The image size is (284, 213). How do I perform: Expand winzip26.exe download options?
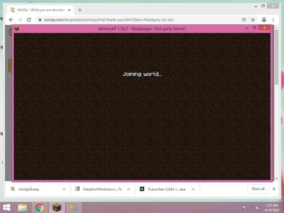pyautogui.click(x=64, y=189)
